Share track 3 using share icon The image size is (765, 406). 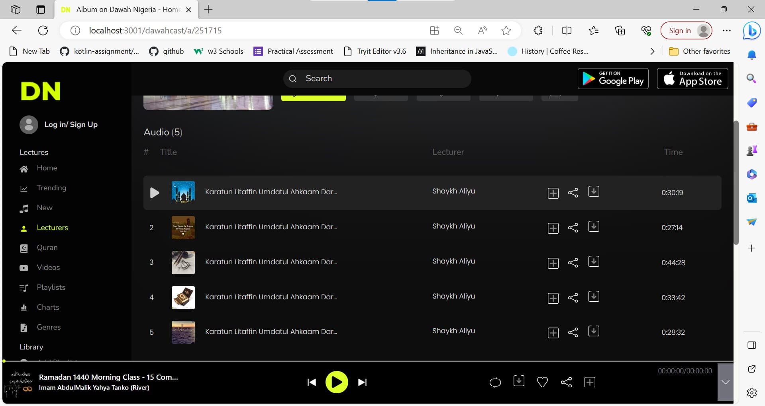(573, 263)
